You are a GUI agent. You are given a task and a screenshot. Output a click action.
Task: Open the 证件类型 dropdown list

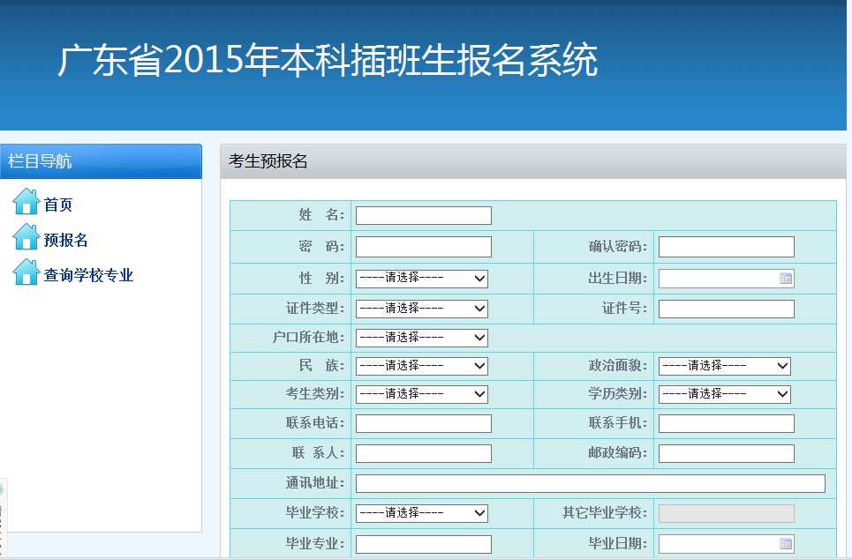tap(421, 309)
